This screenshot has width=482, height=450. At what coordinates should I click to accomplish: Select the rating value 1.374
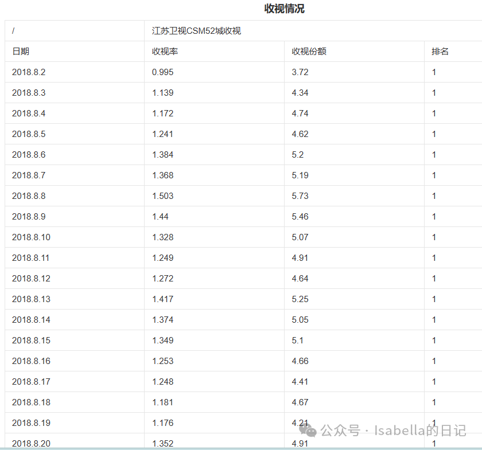[162, 320]
